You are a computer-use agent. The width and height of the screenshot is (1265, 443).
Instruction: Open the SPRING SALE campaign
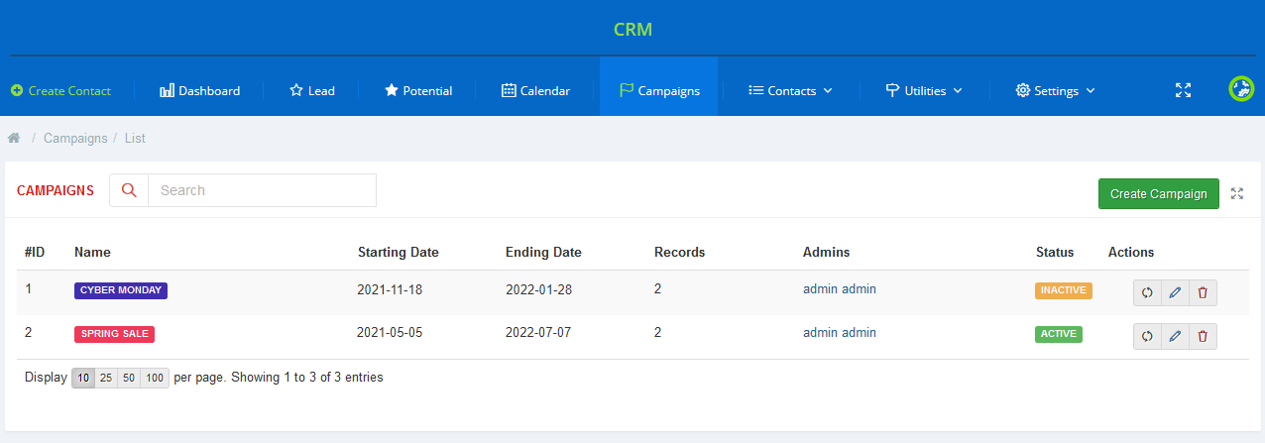tap(114, 334)
